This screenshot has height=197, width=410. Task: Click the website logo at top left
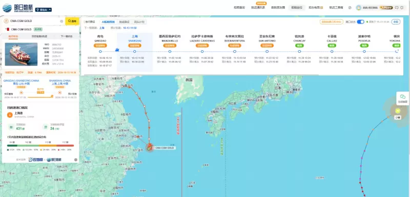coord(17,8)
